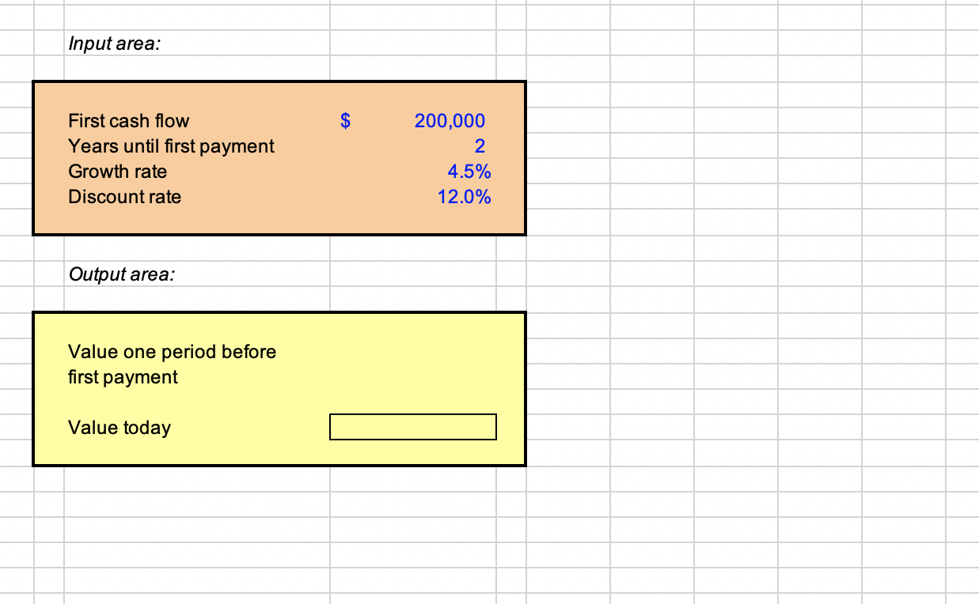Viewport: 979px width, 604px height.
Task: Select the dollar sign cell
Action: click(345, 121)
